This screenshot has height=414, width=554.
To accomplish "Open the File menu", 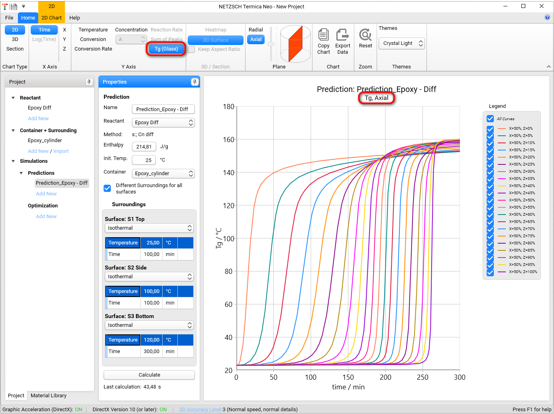I will tap(9, 18).
